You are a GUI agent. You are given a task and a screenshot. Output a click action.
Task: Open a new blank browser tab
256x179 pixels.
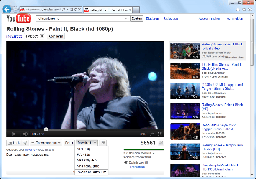click(x=136, y=10)
